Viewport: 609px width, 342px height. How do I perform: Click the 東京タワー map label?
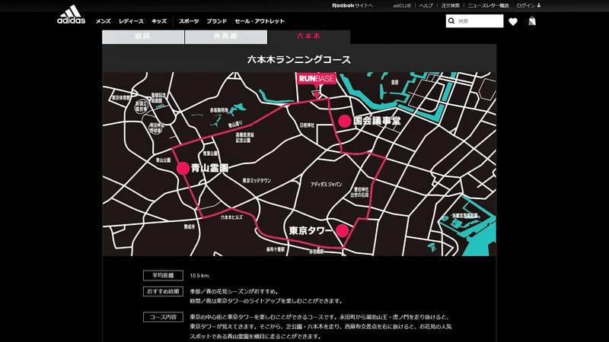point(311,230)
